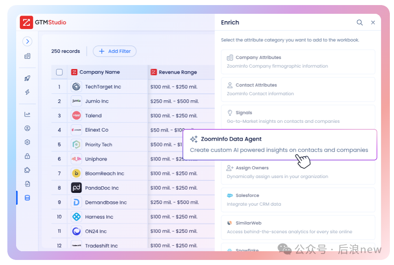The height and width of the screenshot is (265, 394).
Task: Click the Assign Owners person-plus icon
Action: 230,168
